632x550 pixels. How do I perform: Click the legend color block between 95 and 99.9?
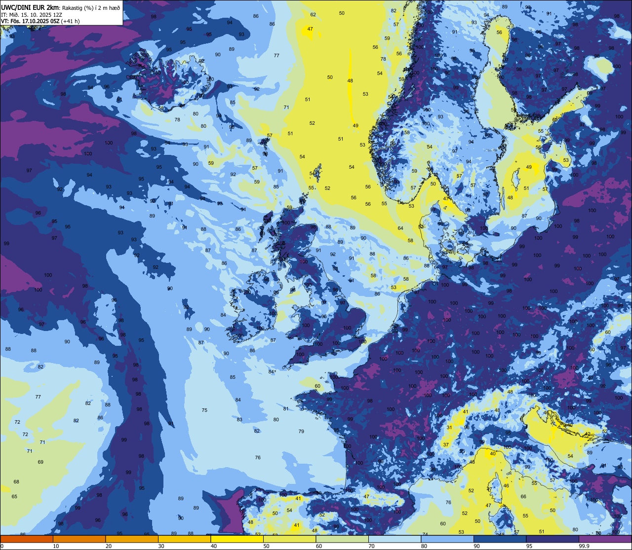[553, 539]
